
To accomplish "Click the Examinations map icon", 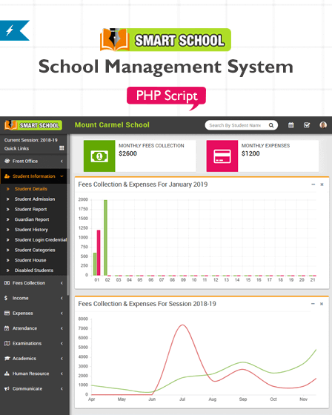I will [7, 343].
